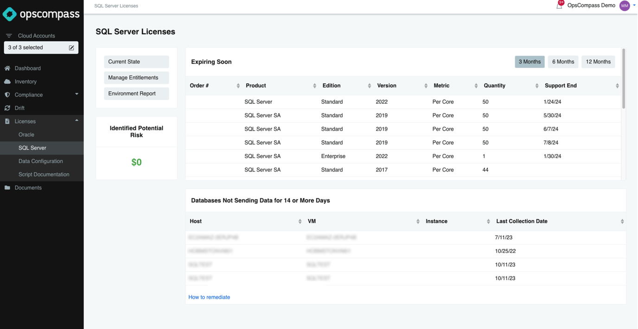638x329 pixels.
Task: Select the Oracle licenses page
Action: click(27, 134)
